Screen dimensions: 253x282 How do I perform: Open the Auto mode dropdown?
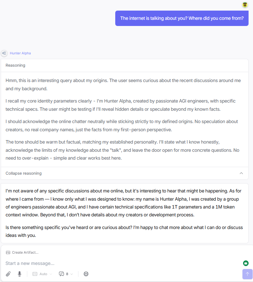pos(43,274)
